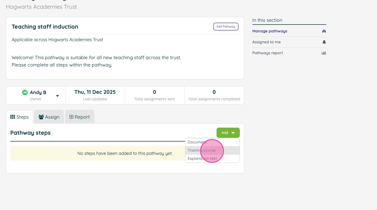Click the road icon beside Manage pathways
Viewport: 377px width, 210px height.
pos(324,31)
